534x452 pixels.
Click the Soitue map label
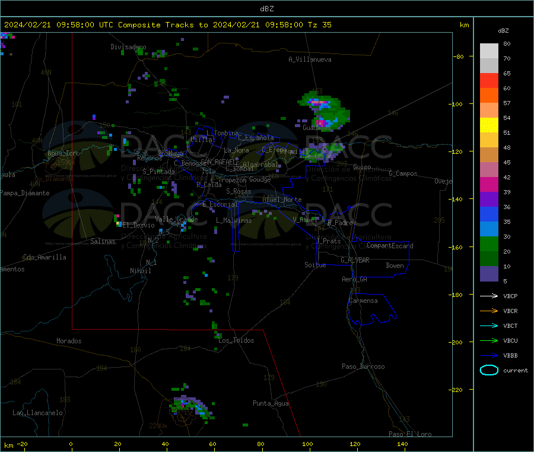point(315,265)
